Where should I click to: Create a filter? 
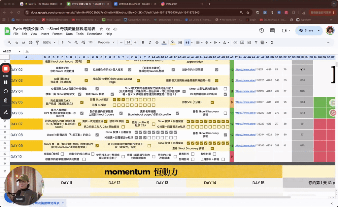coord(256,43)
